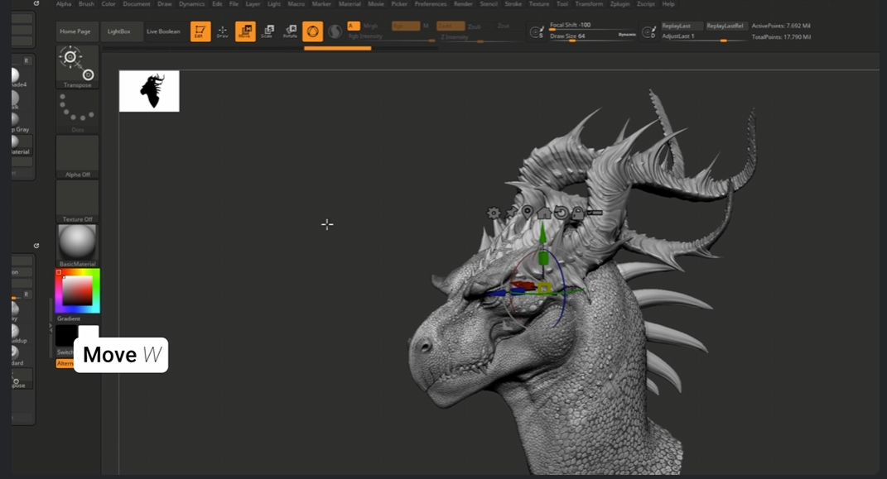Viewport: 887px width, 479px height.
Task: Toggle the Zadd button
Action: 451,26
